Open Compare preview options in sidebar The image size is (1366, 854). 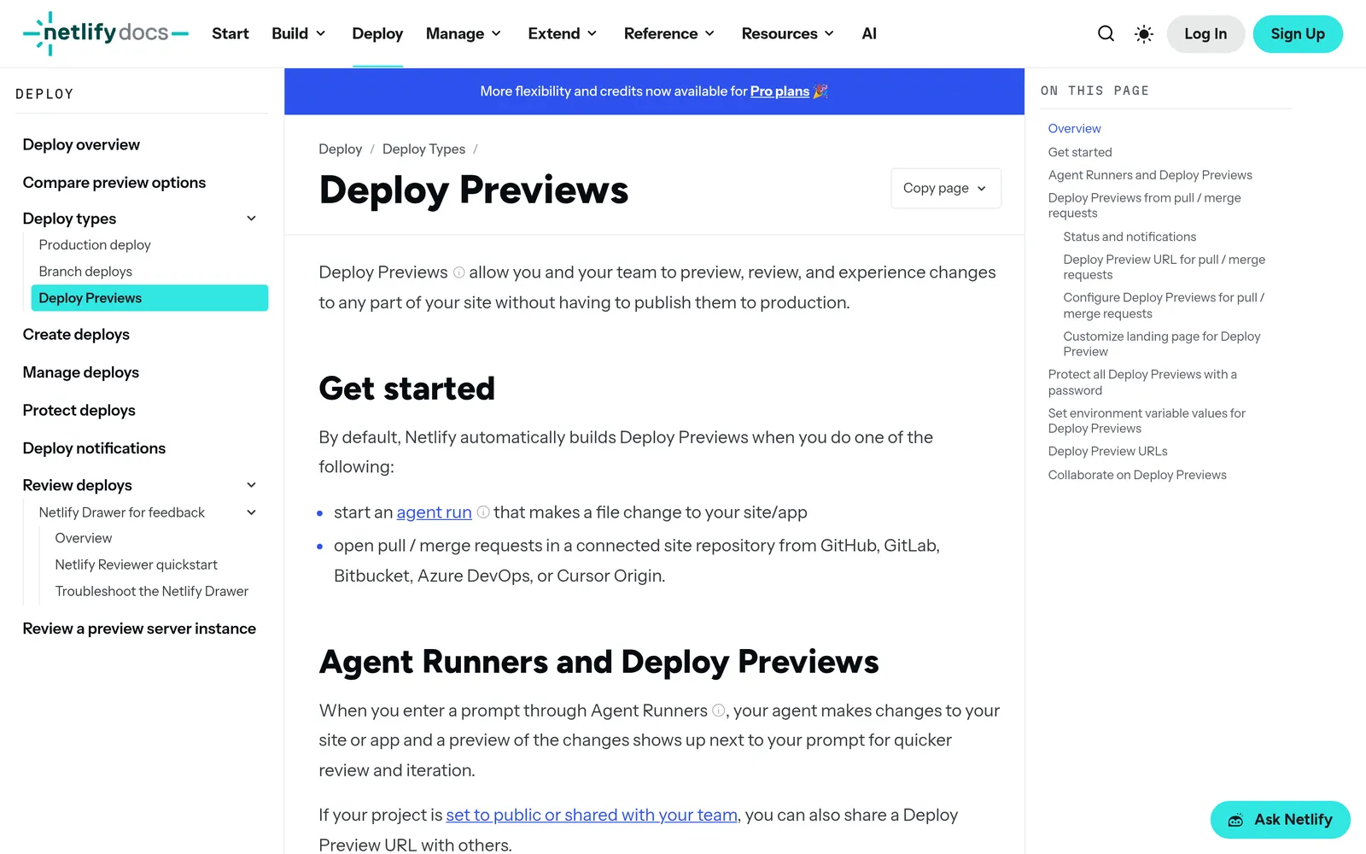tap(114, 183)
